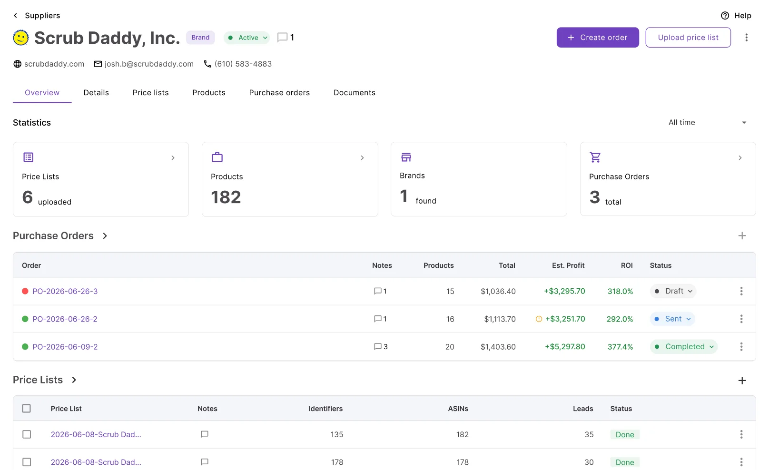This screenshot has height=470, width=769.
Task: Expand Products statistics card chevron
Action: [x=362, y=158]
